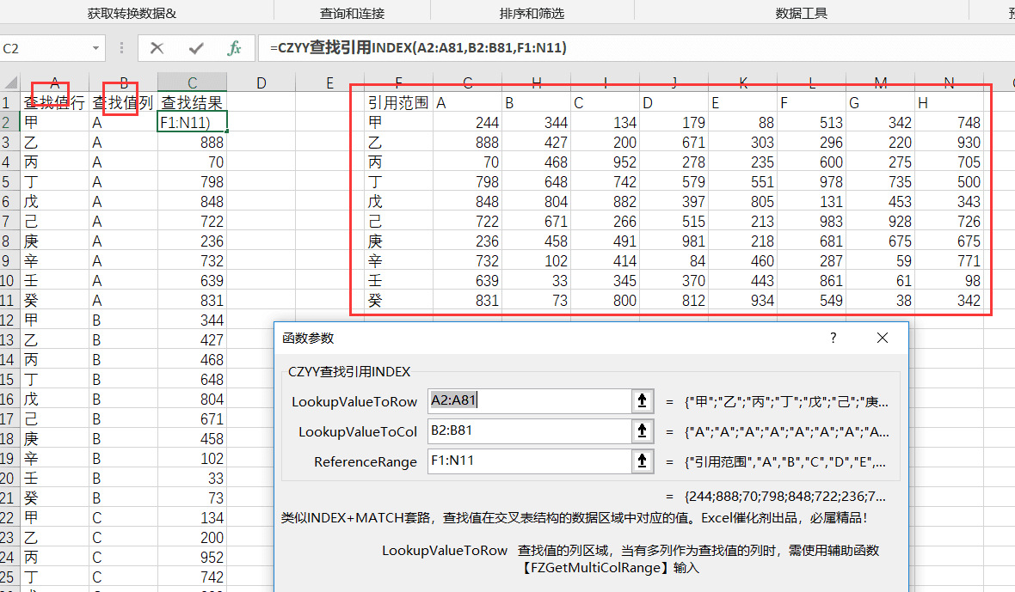This screenshot has height=592, width=1015.
Task: Click the LookupValueToCol input field
Action: [530, 431]
